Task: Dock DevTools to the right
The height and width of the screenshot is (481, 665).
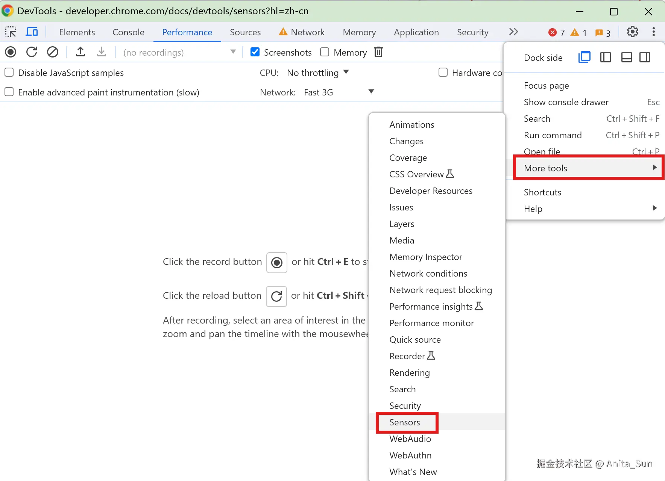Action: point(645,57)
